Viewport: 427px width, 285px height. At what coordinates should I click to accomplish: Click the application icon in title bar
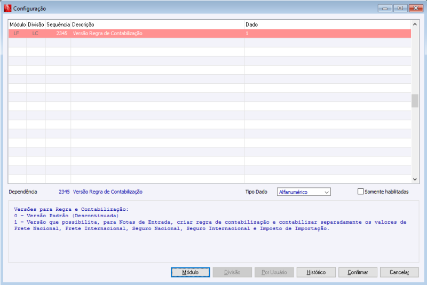7,8
